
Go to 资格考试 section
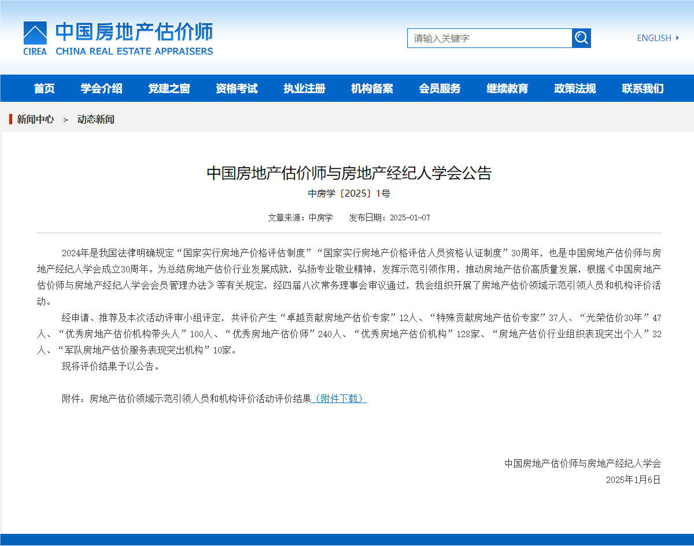(x=237, y=88)
